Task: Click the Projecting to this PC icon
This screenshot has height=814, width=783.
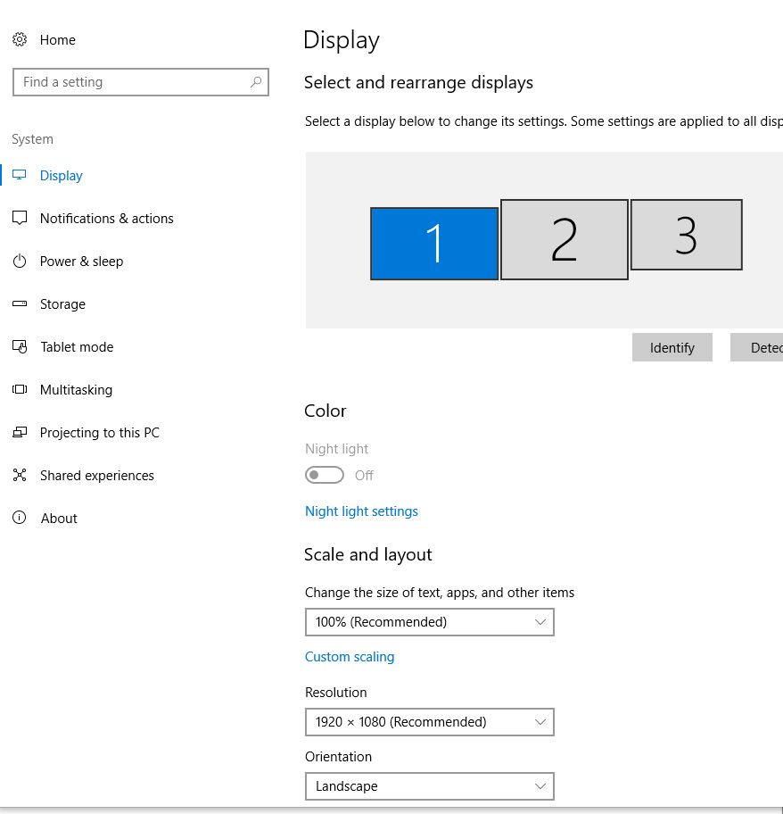Action: 20,432
